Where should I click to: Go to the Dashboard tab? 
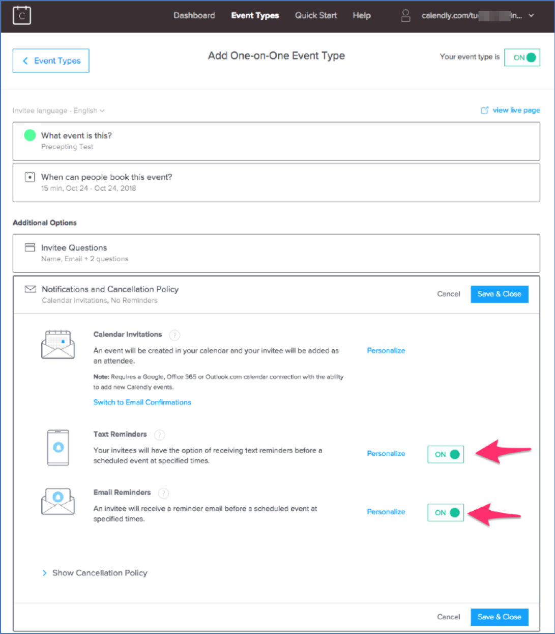click(x=194, y=15)
